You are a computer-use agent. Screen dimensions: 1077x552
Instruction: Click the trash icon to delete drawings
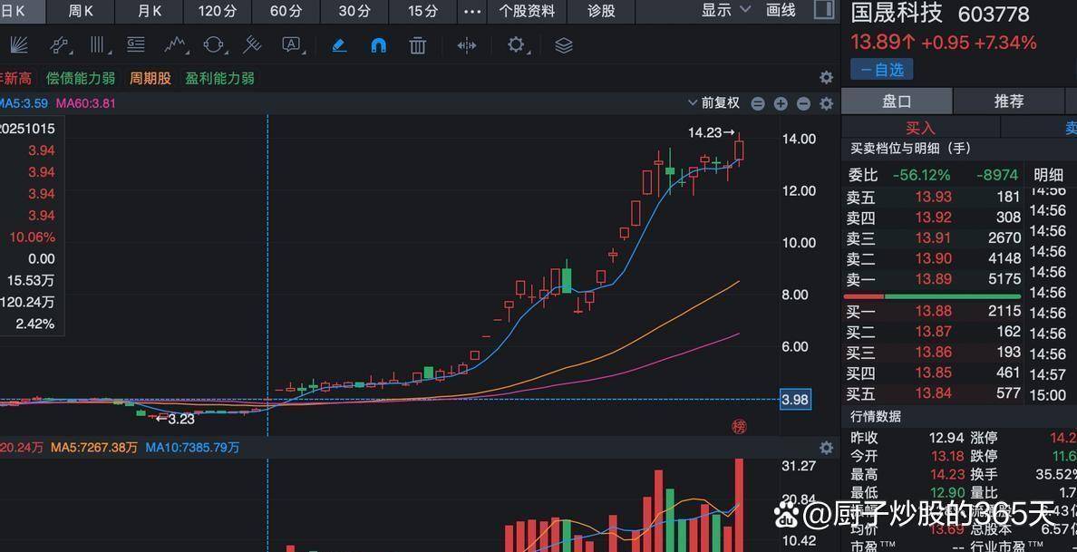417,45
